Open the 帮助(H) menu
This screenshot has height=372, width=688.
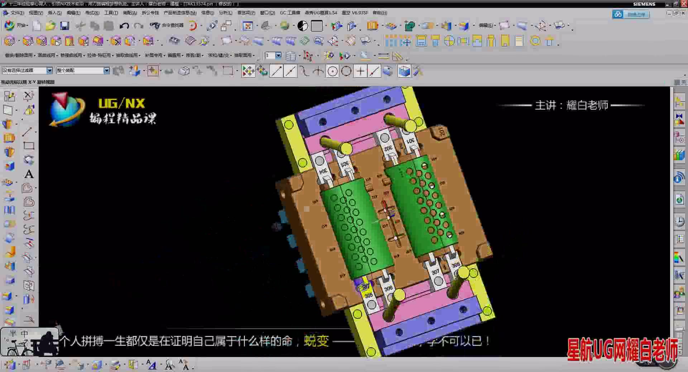coord(380,13)
